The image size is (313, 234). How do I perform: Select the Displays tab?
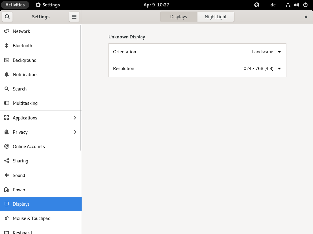tap(179, 17)
